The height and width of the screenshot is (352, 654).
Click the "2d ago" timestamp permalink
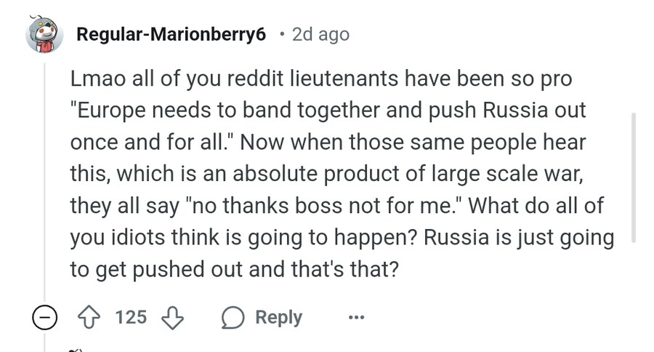click(320, 34)
